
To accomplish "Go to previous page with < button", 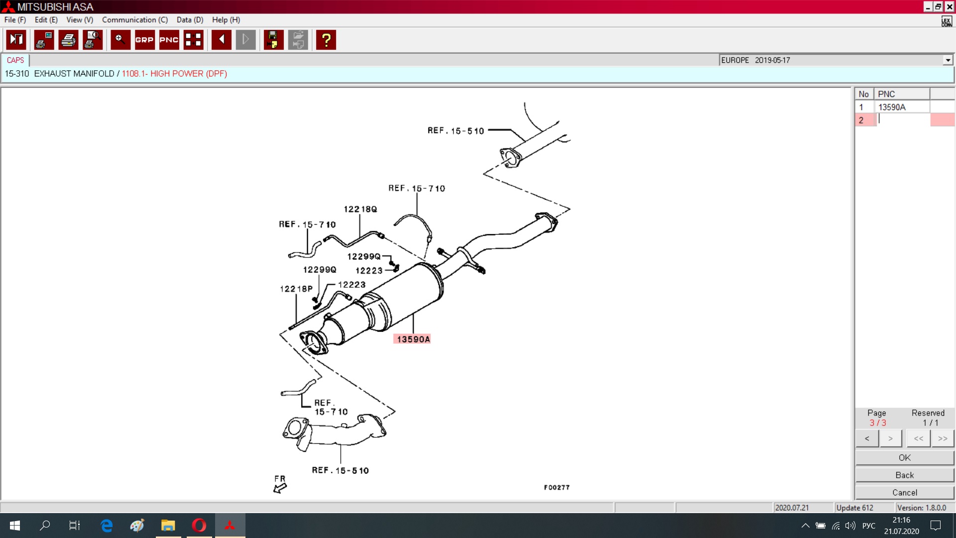I will point(867,439).
